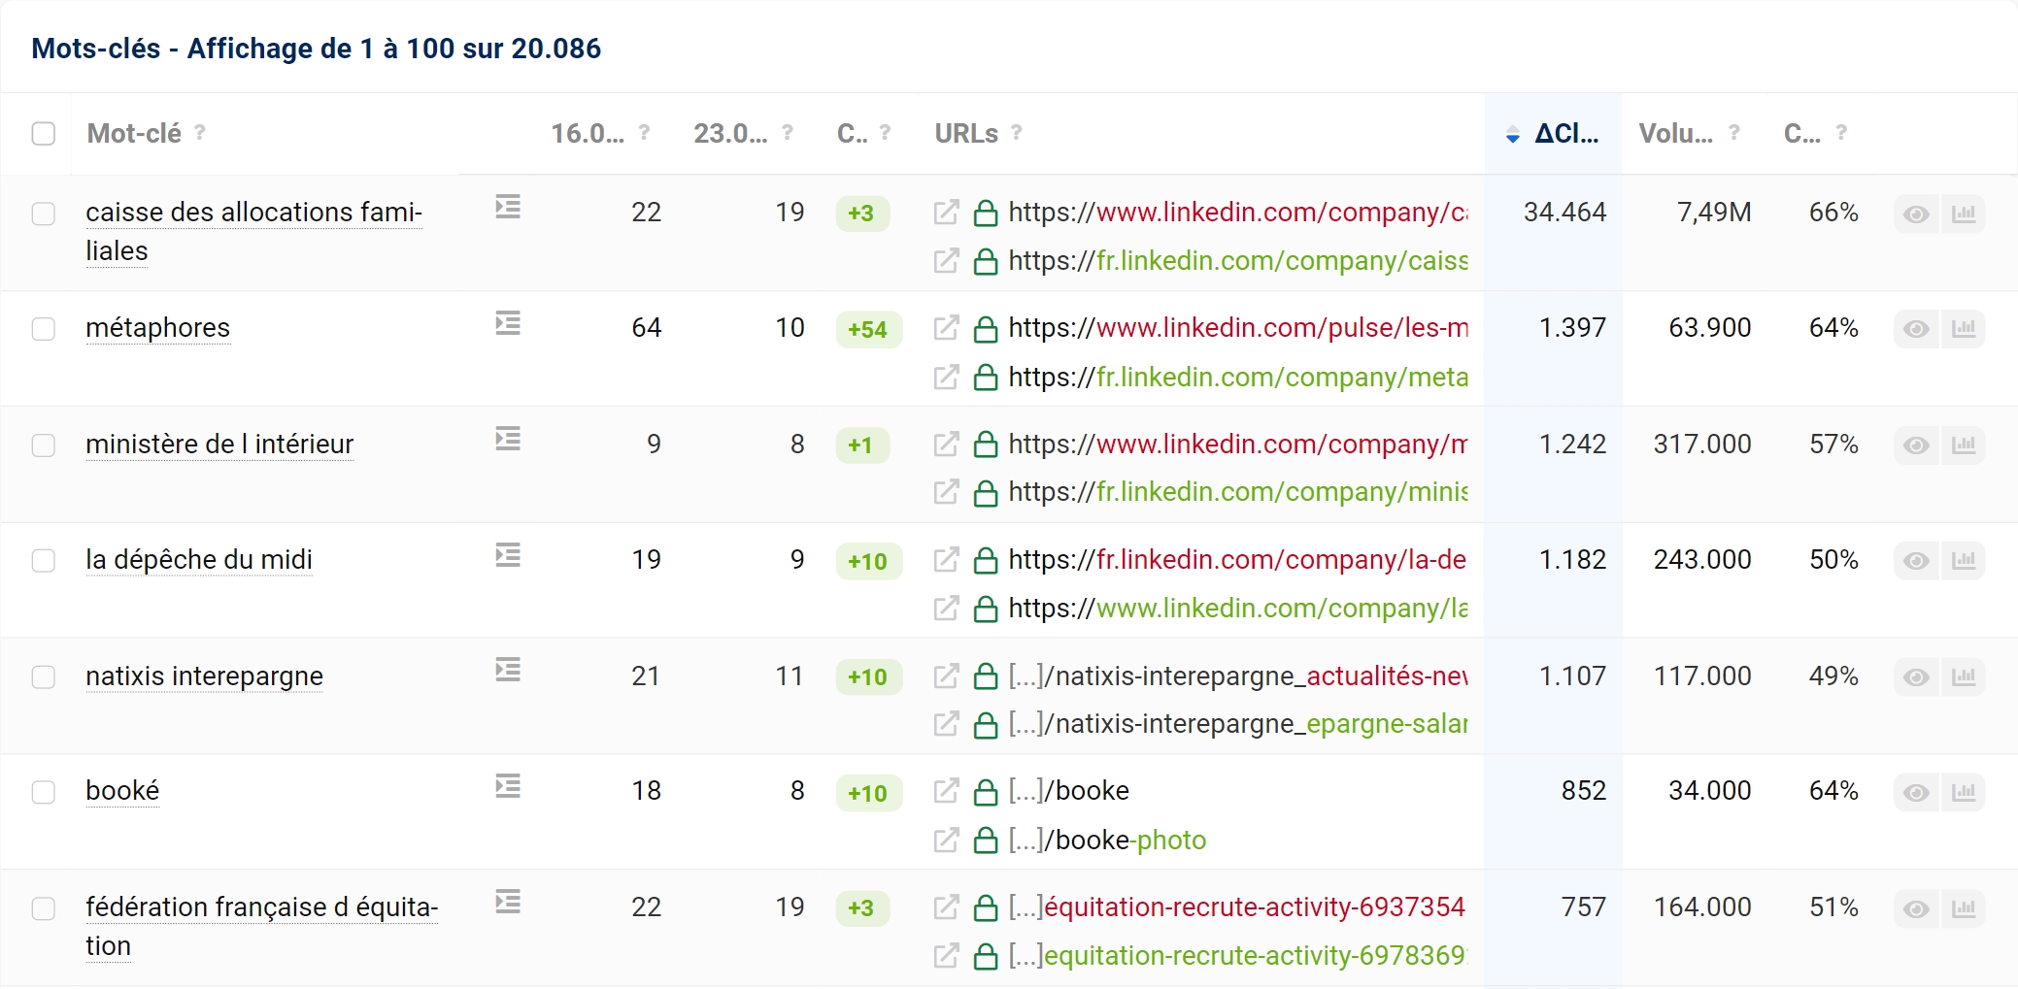The width and height of the screenshot is (2018, 989).
Task: Open chart icon for caisse des allocations familiales
Action: coord(1964,214)
